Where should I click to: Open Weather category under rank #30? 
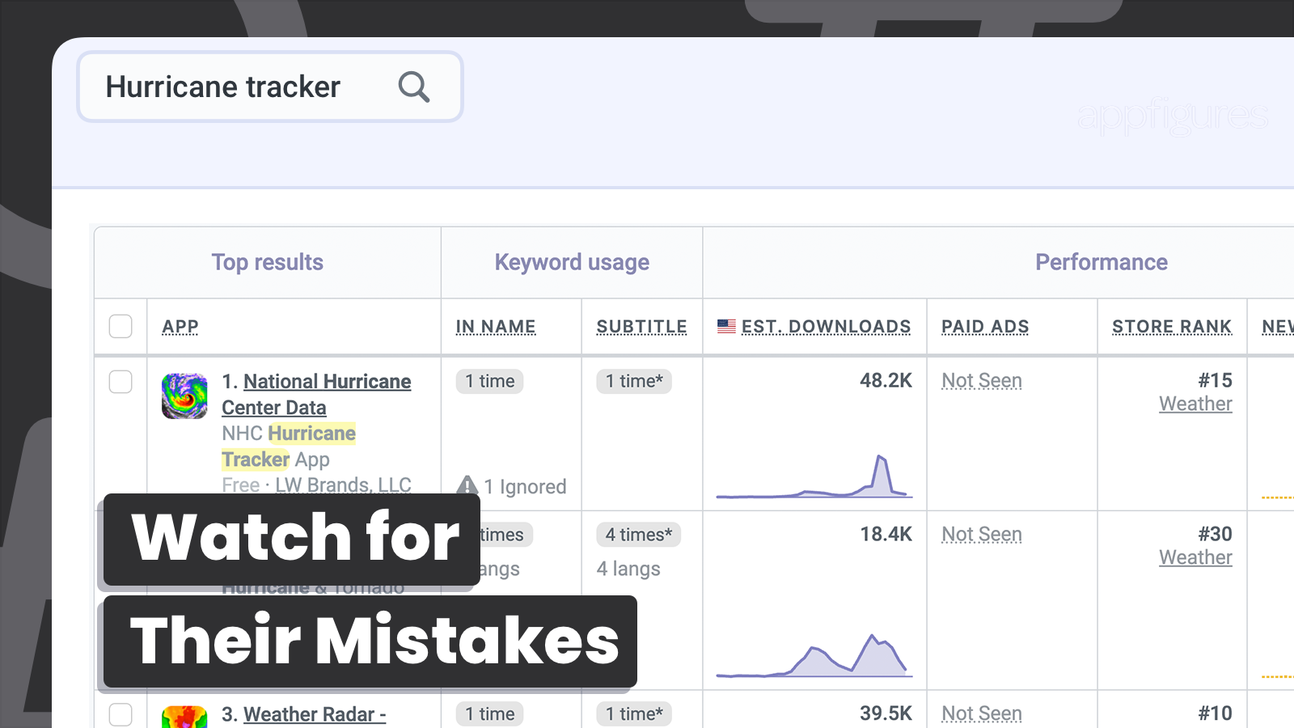tap(1195, 557)
